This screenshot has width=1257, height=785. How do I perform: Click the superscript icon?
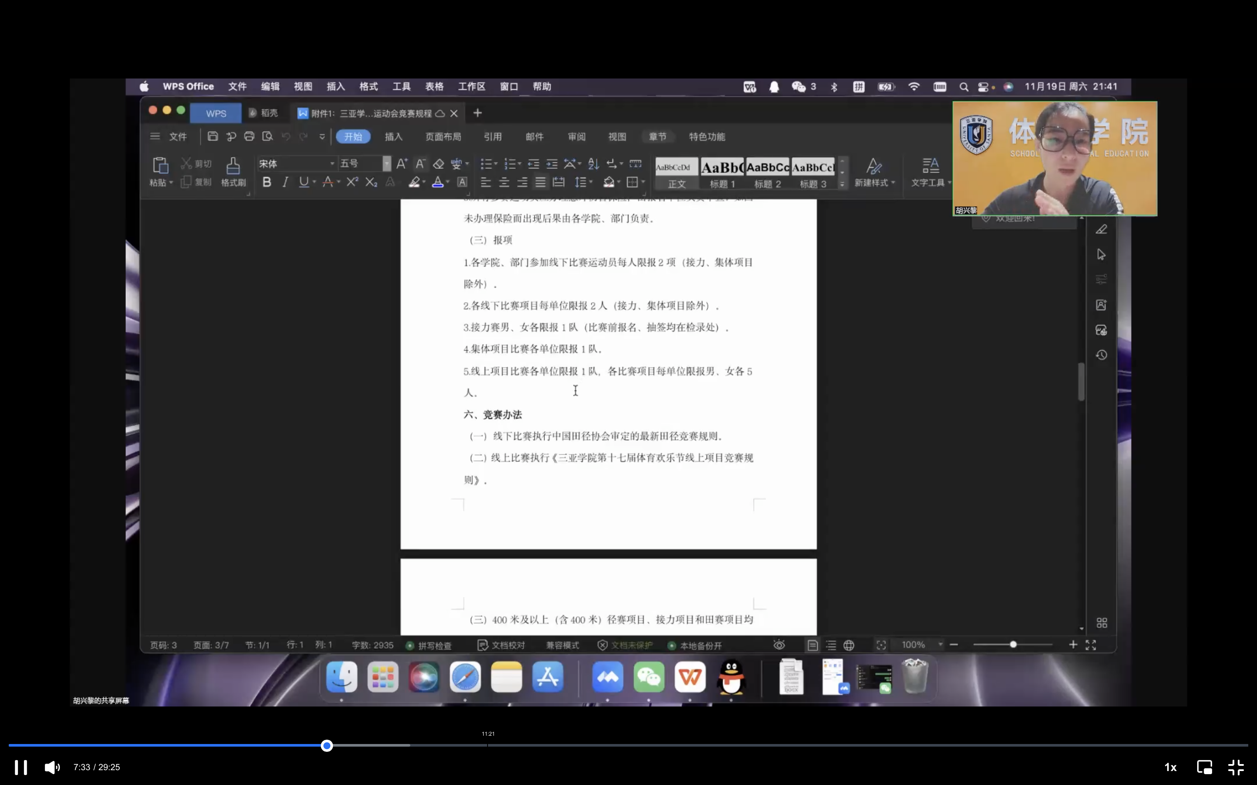[x=352, y=182]
